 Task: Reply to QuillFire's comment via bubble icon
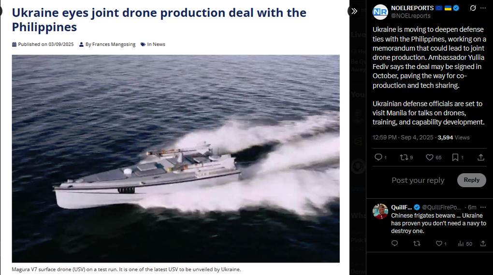(394, 244)
